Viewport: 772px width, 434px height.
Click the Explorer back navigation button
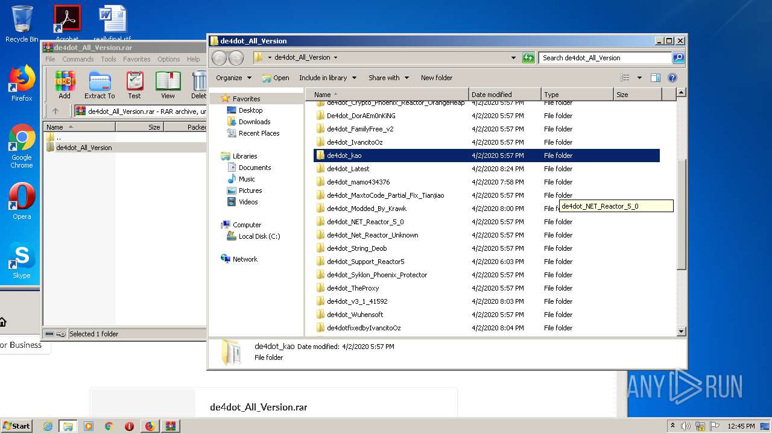[220, 58]
